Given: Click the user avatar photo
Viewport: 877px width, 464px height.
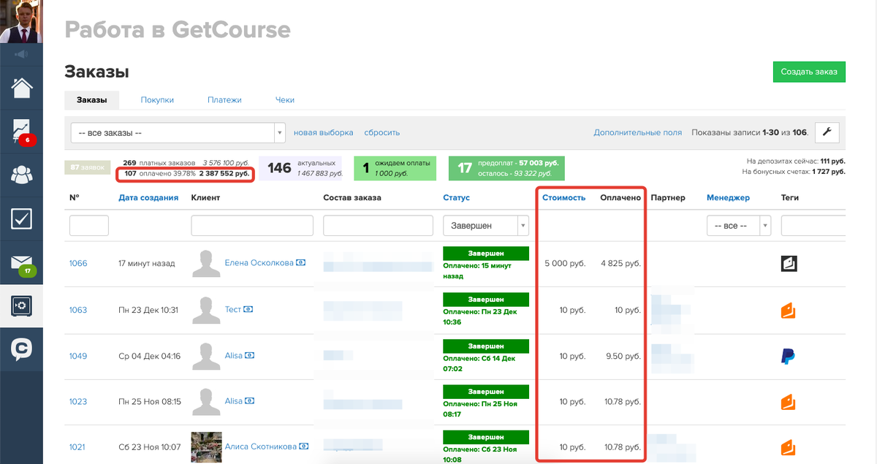Looking at the screenshot, I should pyautogui.click(x=21, y=22).
